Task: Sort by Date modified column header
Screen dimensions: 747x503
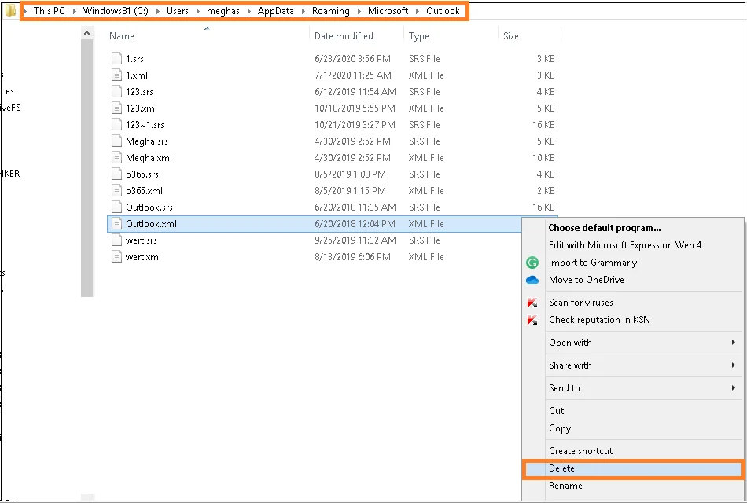Action: click(344, 35)
